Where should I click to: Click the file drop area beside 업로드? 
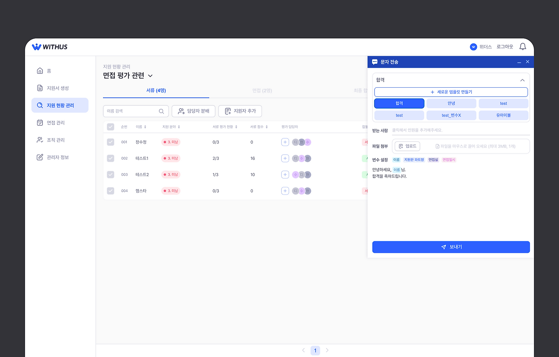pos(475,146)
